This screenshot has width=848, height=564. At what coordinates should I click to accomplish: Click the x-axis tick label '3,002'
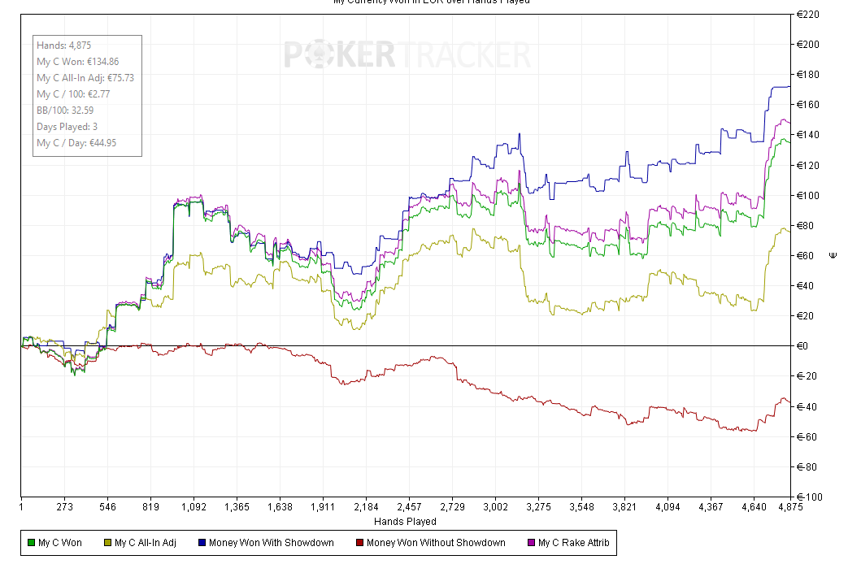click(x=495, y=507)
